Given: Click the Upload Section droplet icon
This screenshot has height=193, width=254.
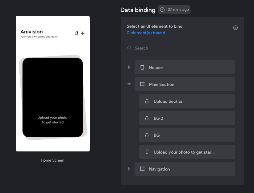Looking at the screenshot, I should point(147,101).
